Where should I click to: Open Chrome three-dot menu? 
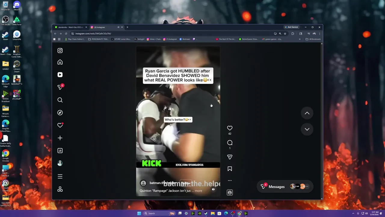click(x=319, y=33)
